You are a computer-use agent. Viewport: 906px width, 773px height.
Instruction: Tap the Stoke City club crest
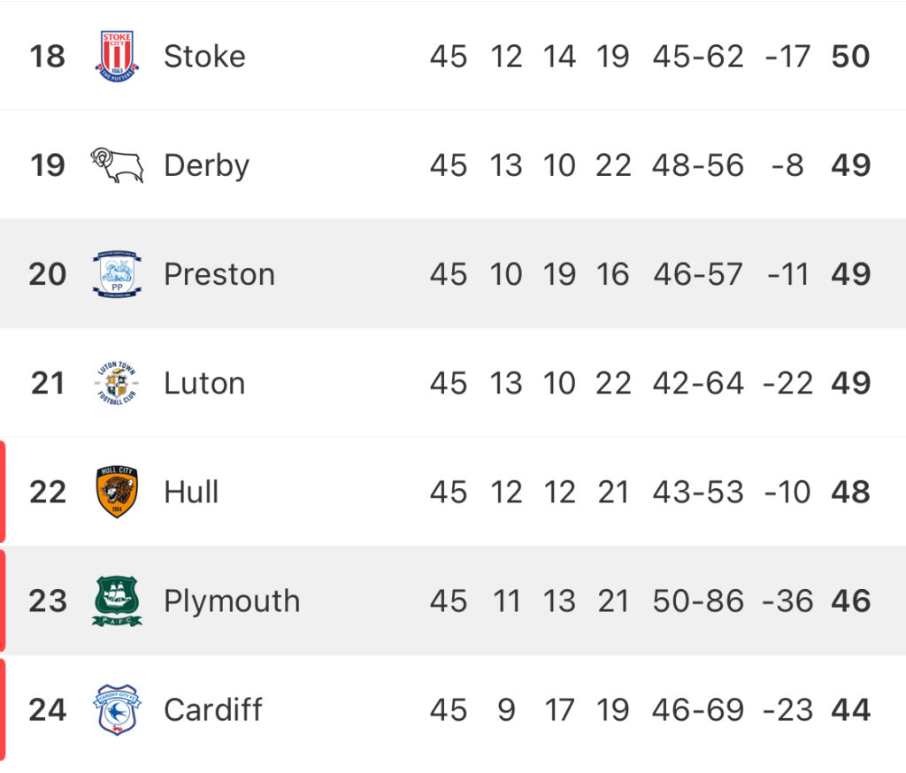pyautogui.click(x=117, y=56)
